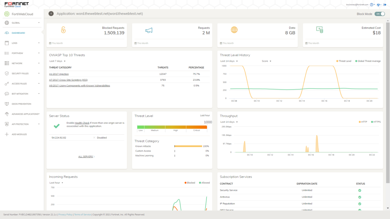Click the DDoS Prevention shield icon
The image size is (390, 219).
6,103
